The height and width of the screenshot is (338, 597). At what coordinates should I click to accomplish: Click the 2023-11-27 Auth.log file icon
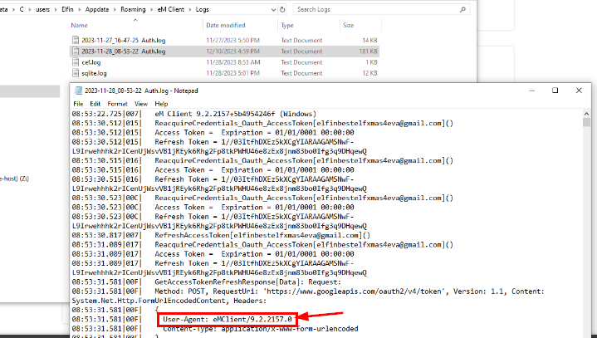point(76,40)
